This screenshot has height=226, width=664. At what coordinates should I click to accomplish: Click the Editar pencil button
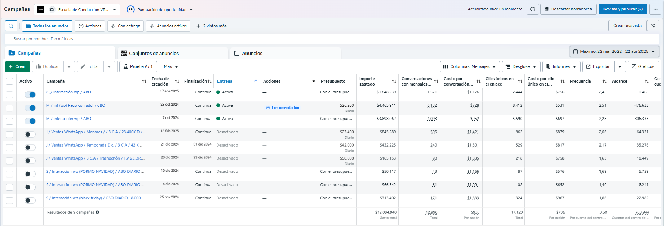pos(89,66)
